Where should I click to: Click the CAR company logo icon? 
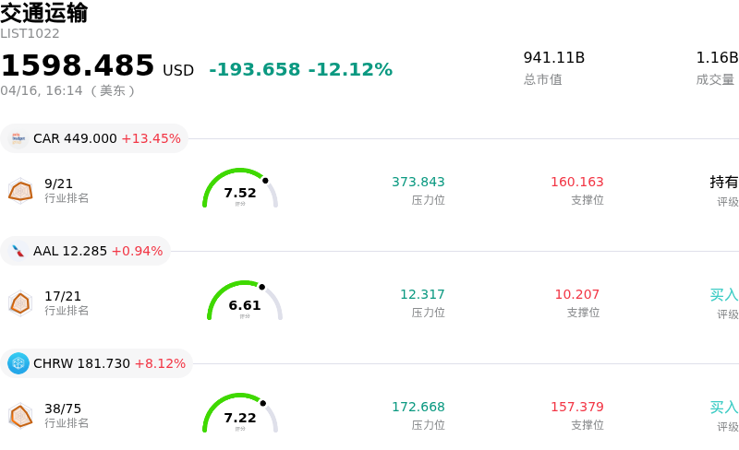[x=18, y=138]
